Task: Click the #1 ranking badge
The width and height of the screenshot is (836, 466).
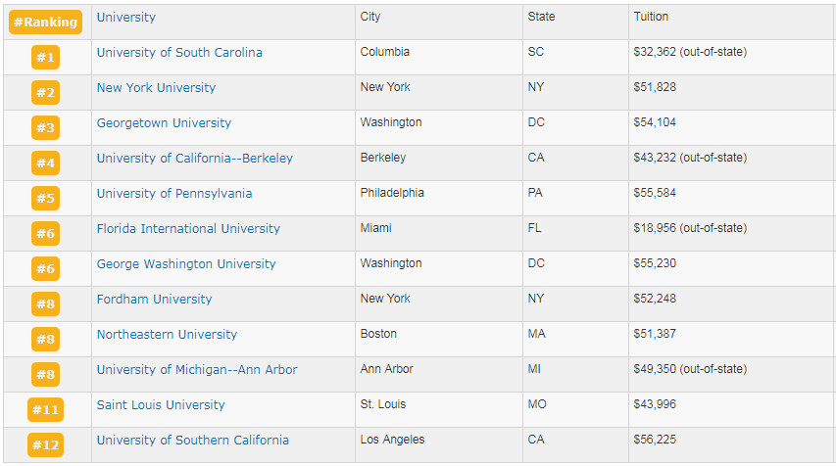Action: pos(46,58)
